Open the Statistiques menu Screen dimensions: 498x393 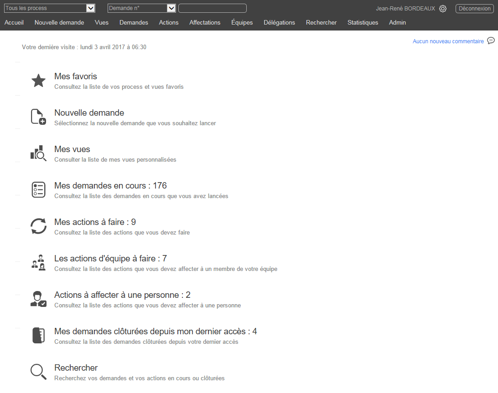[363, 22]
